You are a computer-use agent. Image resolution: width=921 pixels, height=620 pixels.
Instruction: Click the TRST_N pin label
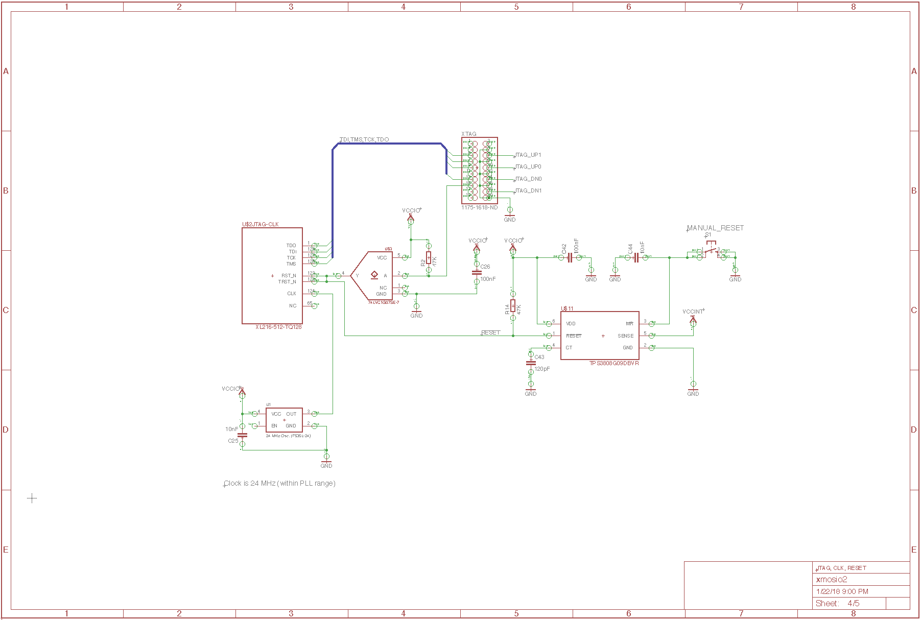click(287, 282)
